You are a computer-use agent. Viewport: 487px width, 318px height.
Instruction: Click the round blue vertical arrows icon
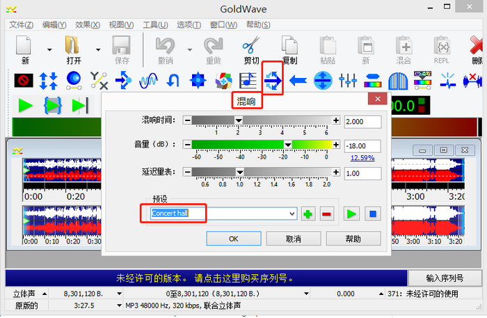323,81
